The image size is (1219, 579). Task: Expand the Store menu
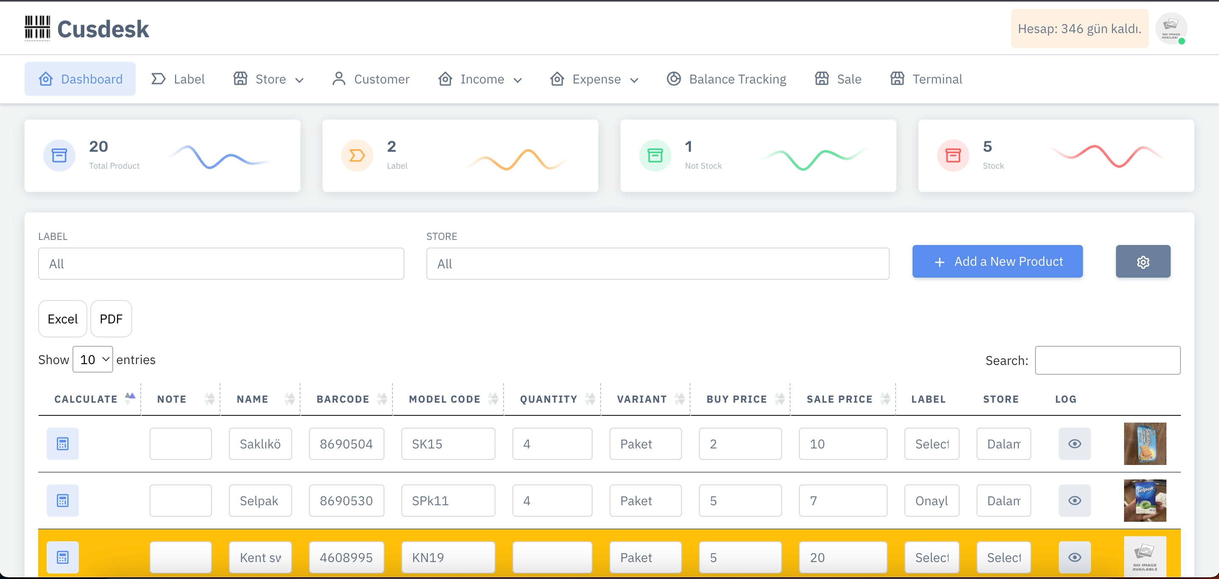(268, 79)
